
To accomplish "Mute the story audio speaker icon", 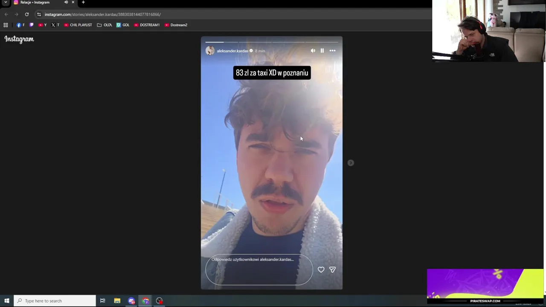I will pyautogui.click(x=313, y=51).
